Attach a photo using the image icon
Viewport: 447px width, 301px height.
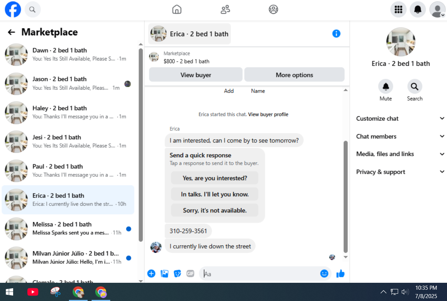click(165, 274)
